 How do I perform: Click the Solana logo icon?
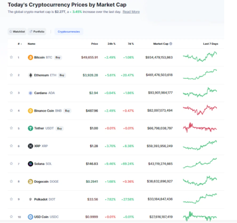(30, 164)
